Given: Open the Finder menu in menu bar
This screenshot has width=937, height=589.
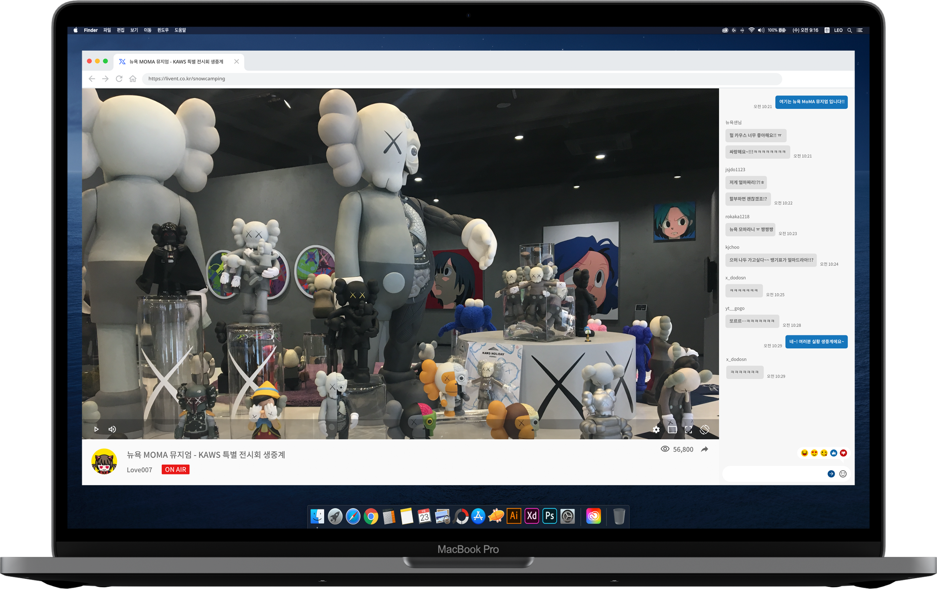Looking at the screenshot, I should [x=91, y=30].
